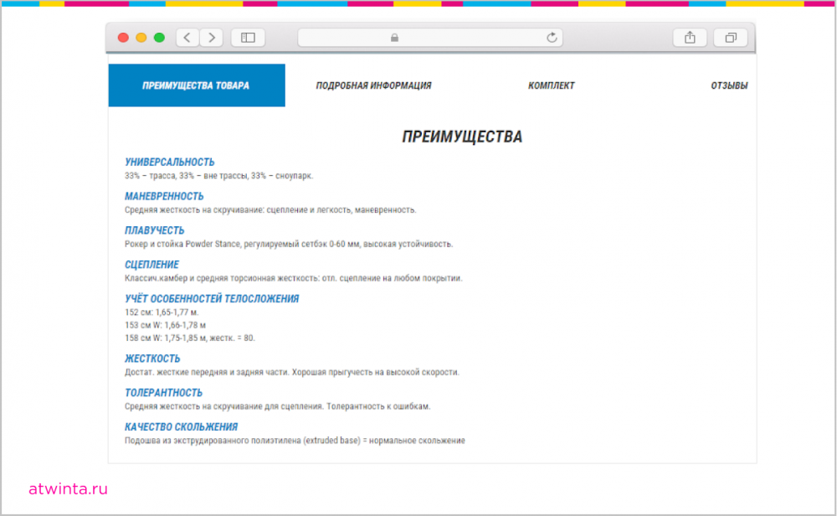Click the browser address bar field
The width and height of the screenshot is (837, 516).
[430, 38]
